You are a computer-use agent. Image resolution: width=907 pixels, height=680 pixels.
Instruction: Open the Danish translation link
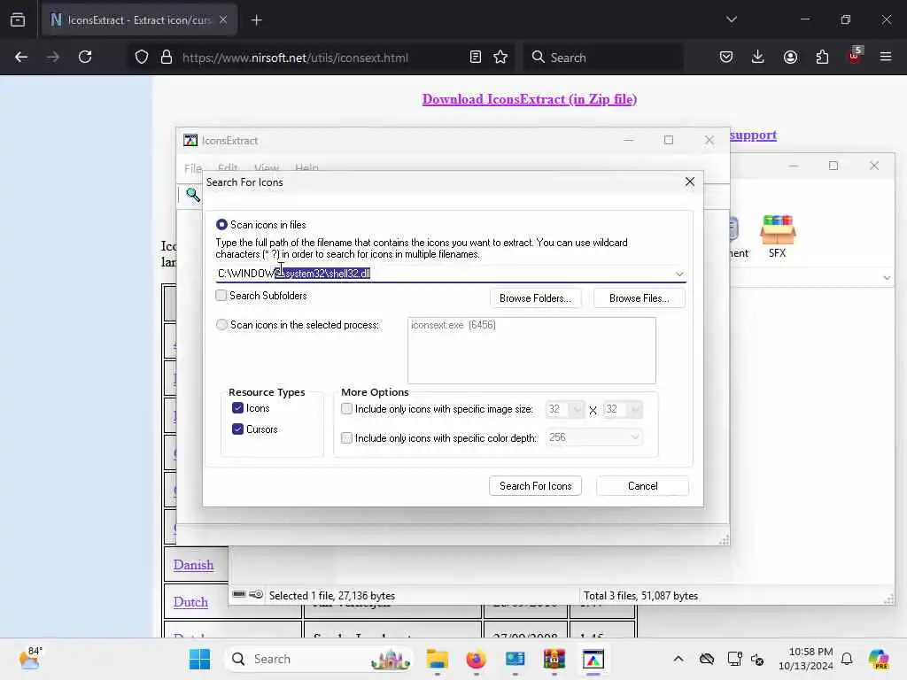pos(193,565)
